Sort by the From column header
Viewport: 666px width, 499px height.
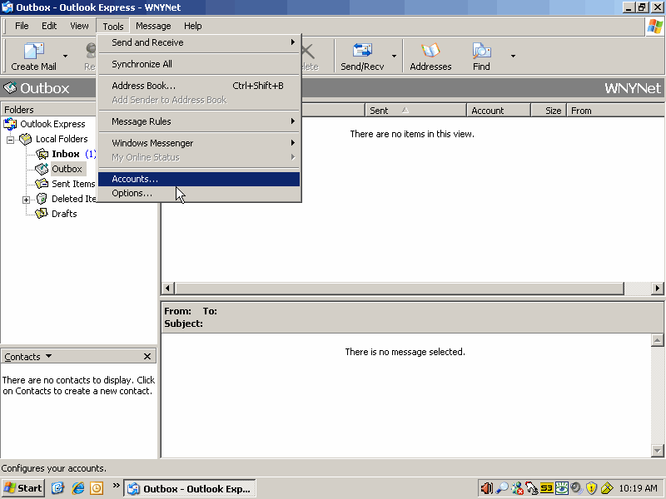coord(615,111)
